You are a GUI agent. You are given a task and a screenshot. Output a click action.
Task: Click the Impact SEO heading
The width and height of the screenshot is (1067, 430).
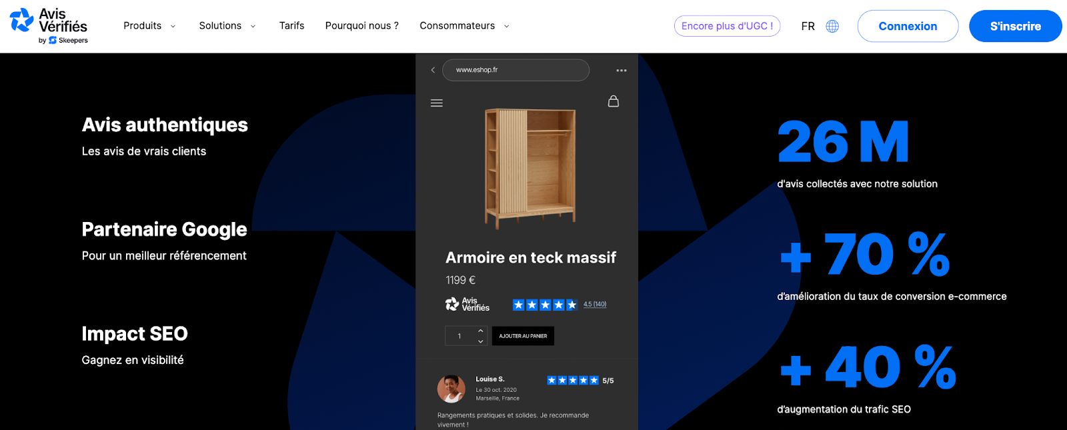[x=135, y=333]
